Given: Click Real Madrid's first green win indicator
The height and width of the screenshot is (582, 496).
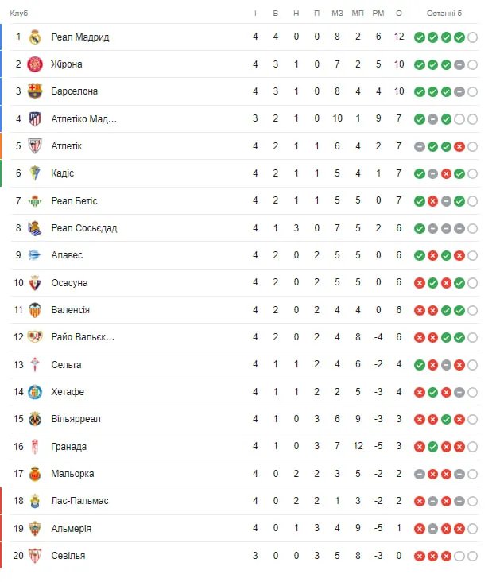Looking at the screenshot, I should pyautogui.click(x=419, y=37).
